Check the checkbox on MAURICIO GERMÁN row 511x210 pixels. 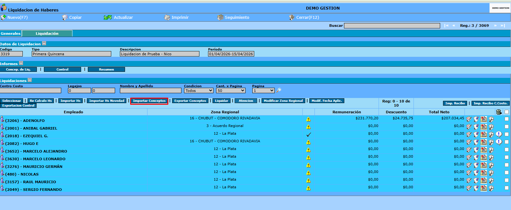507,165
